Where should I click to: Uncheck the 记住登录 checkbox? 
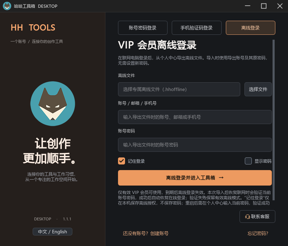[122, 161]
